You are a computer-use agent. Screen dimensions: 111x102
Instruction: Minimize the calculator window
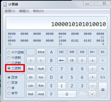point(87,3)
